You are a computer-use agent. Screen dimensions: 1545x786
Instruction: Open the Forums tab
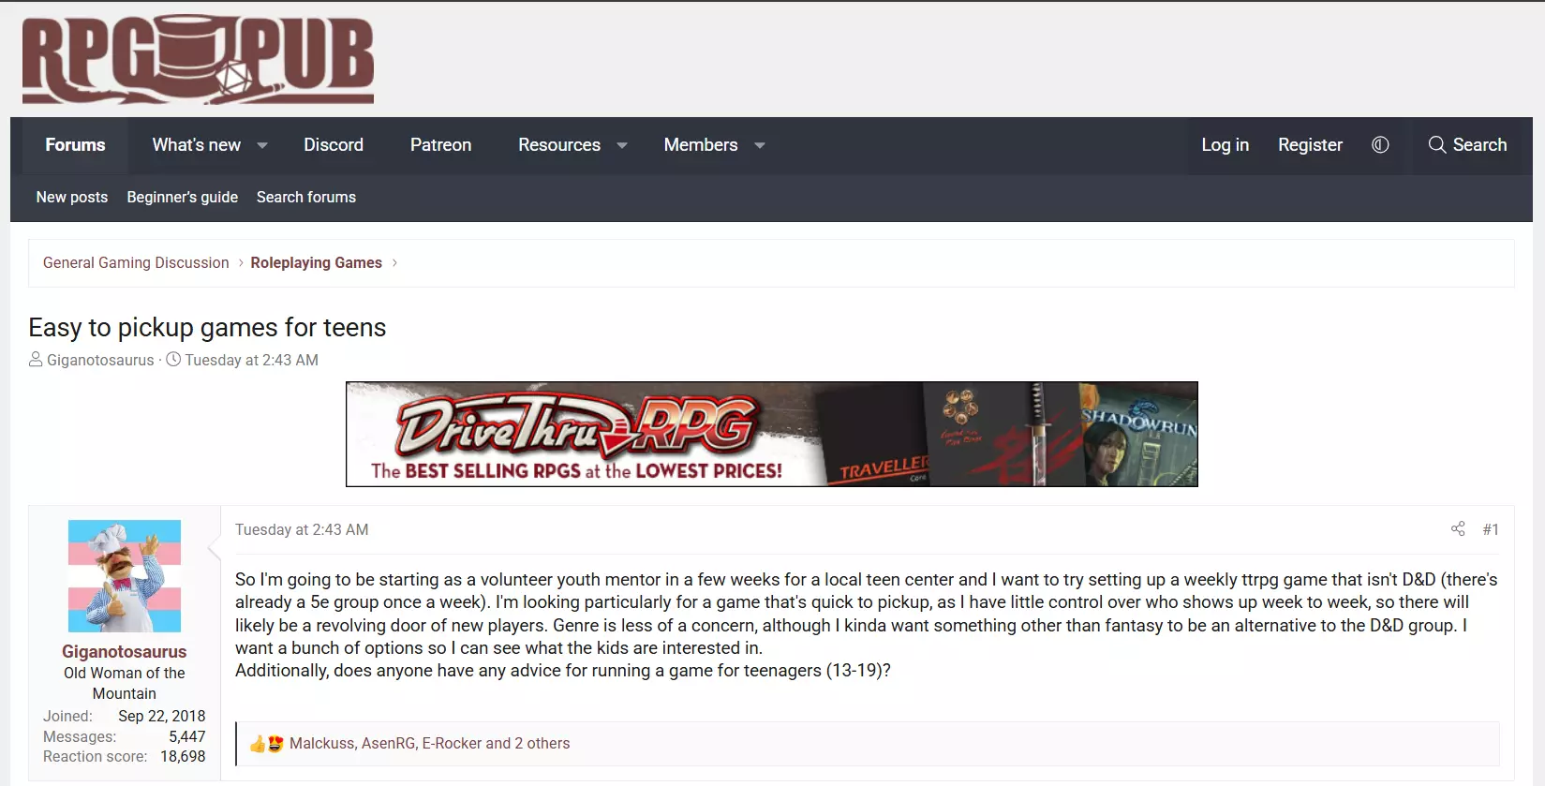coord(75,145)
